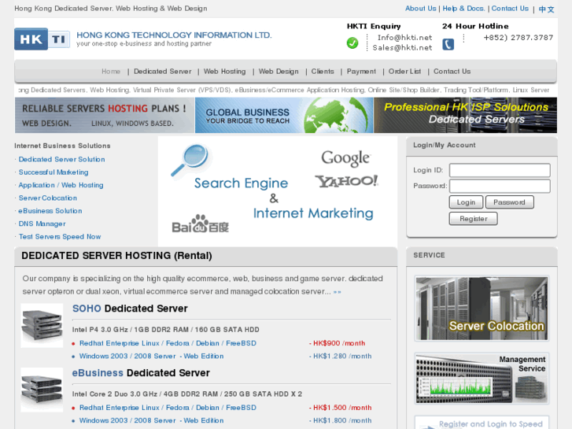The image size is (572, 429).
Task: Open Dedicated Server menu item
Action: (x=162, y=72)
